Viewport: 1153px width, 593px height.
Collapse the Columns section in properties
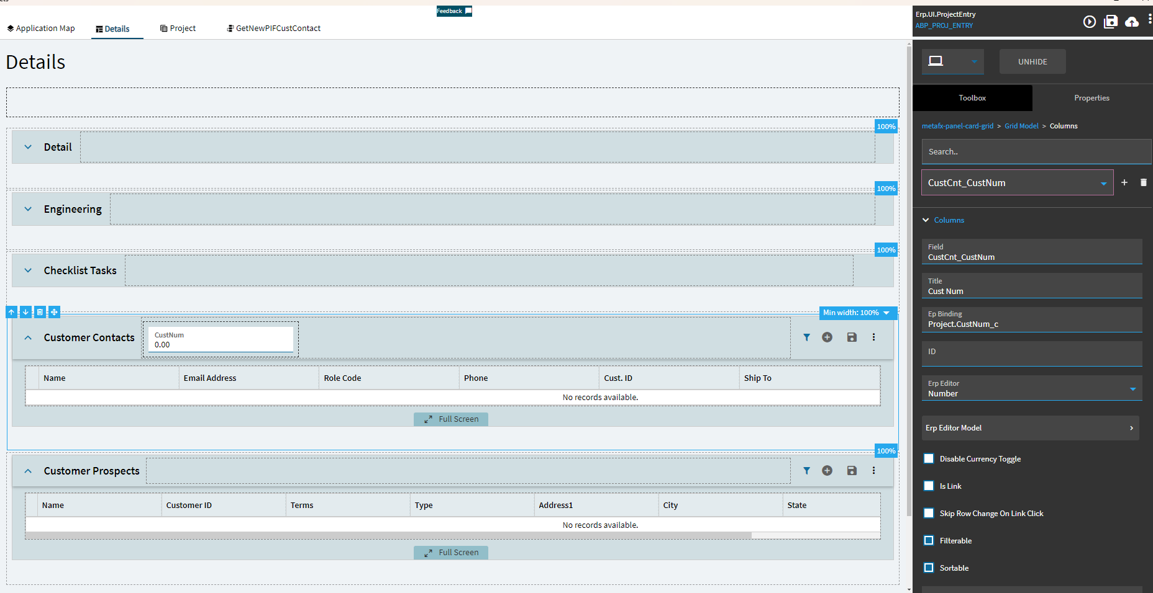click(926, 220)
